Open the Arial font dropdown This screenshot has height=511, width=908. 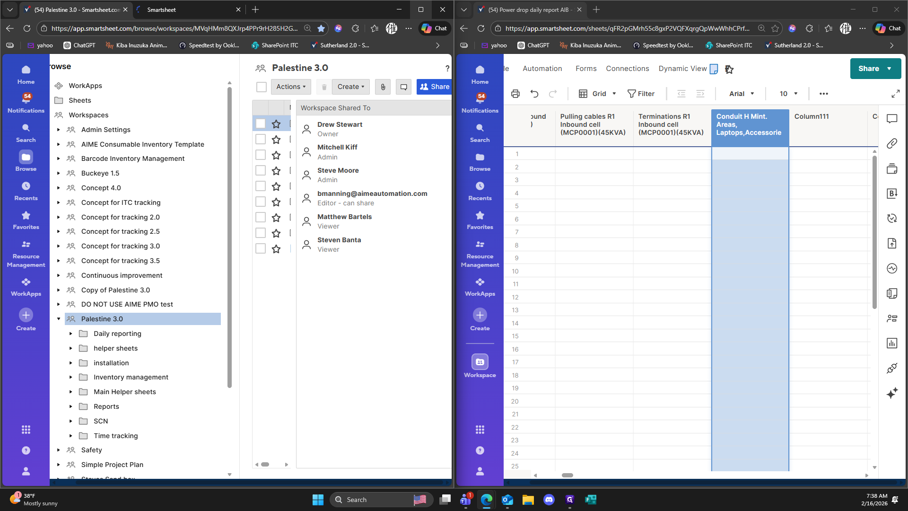tap(742, 94)
